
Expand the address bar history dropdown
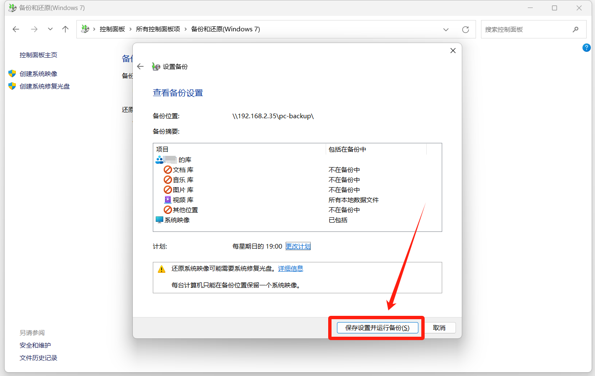click(446, 29)
